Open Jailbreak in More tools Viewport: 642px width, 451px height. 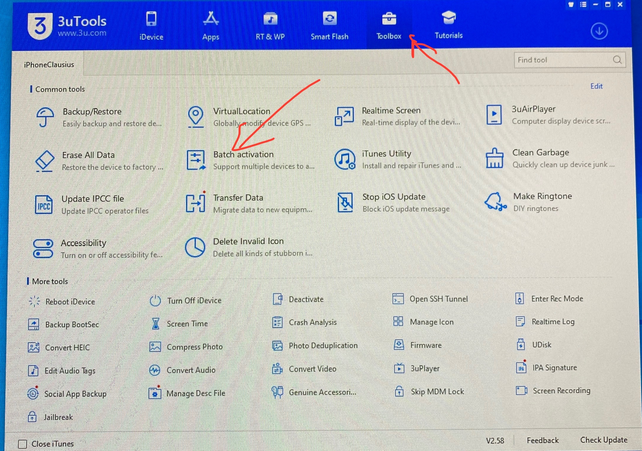58,417
